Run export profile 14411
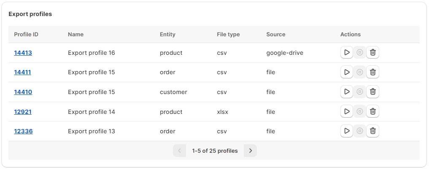The height and width of the screenshot is (170, 429). [x=347, y=72]
